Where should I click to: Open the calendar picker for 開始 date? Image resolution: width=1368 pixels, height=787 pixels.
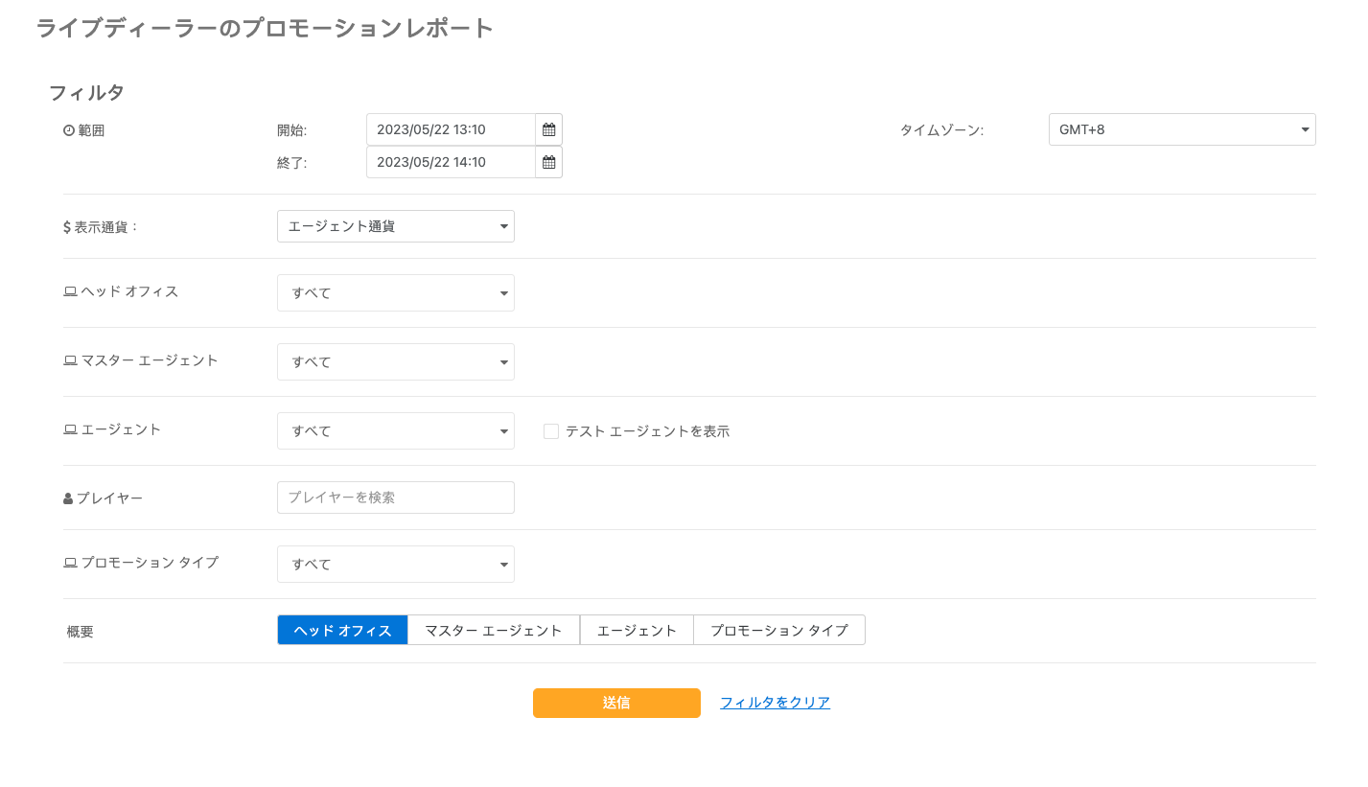(x=548, y=129)
